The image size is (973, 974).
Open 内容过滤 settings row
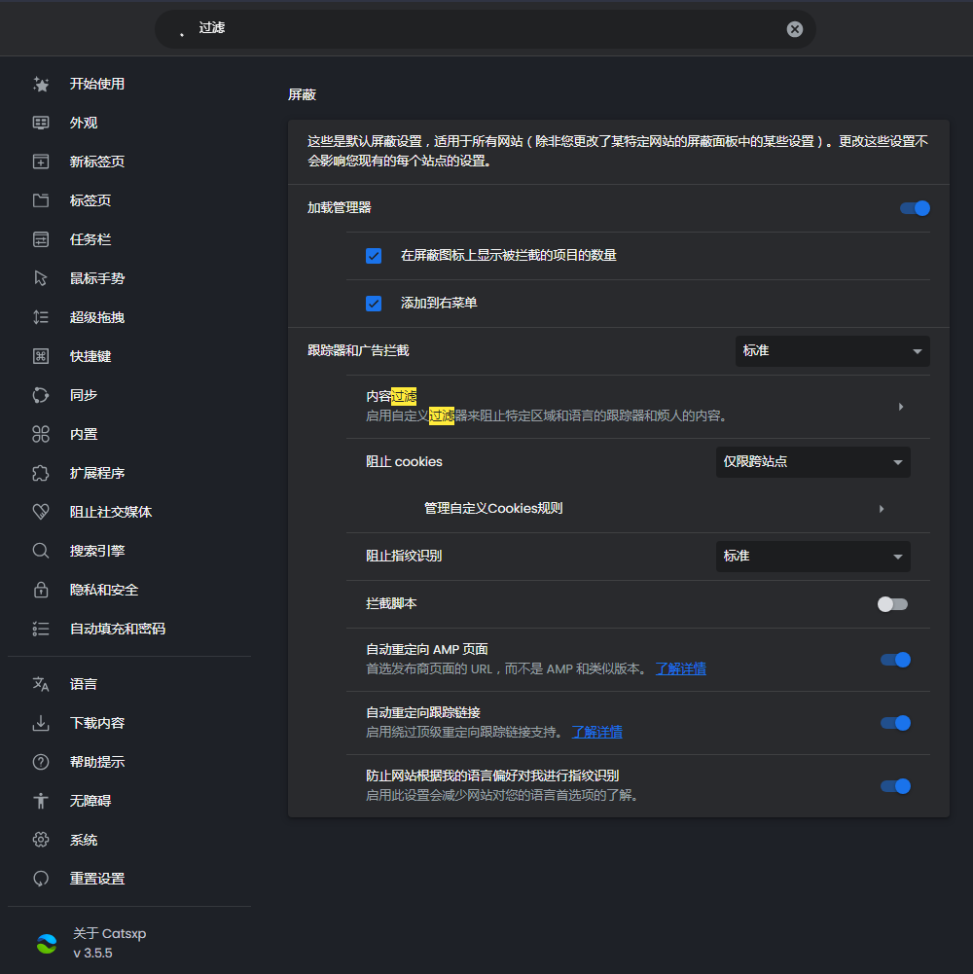(x=637, y=407)
